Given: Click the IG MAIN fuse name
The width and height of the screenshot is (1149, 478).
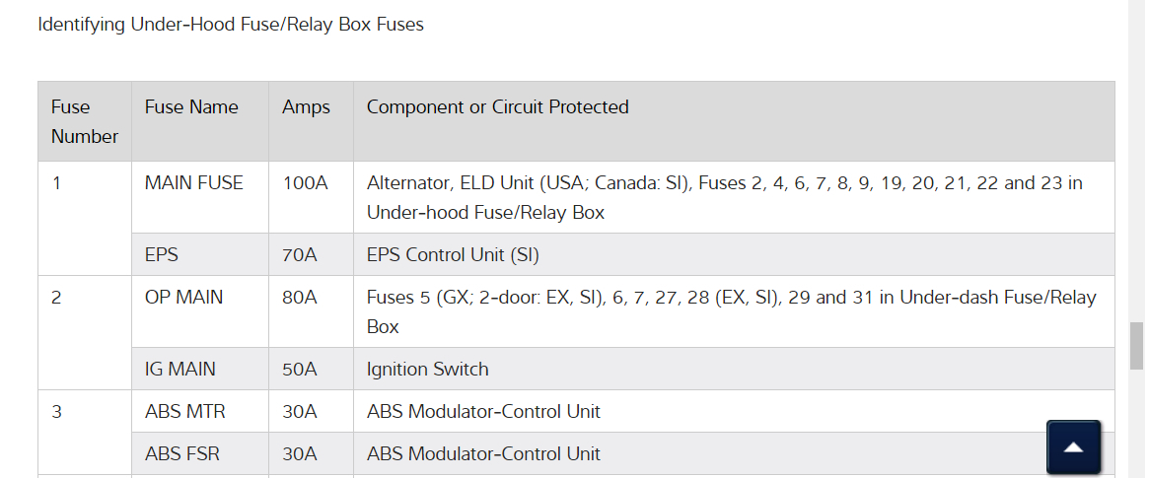Looking at the screenshot, I should point(180,370).
